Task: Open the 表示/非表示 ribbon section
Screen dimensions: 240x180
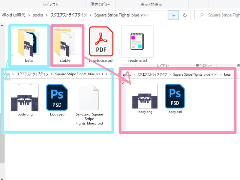Action: click(152, 4)
